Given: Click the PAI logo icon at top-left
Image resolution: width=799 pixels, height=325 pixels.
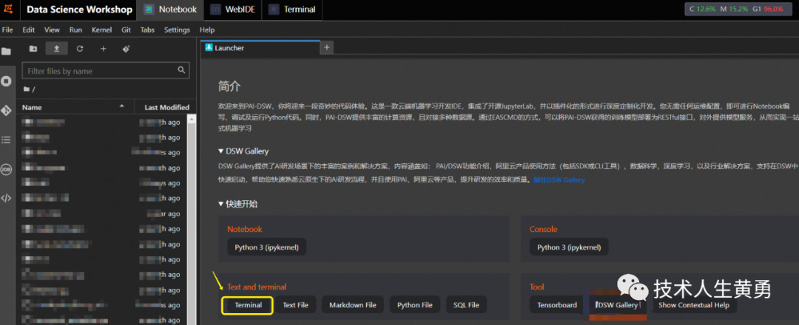Looking at the screenshot, I should 9,9.
